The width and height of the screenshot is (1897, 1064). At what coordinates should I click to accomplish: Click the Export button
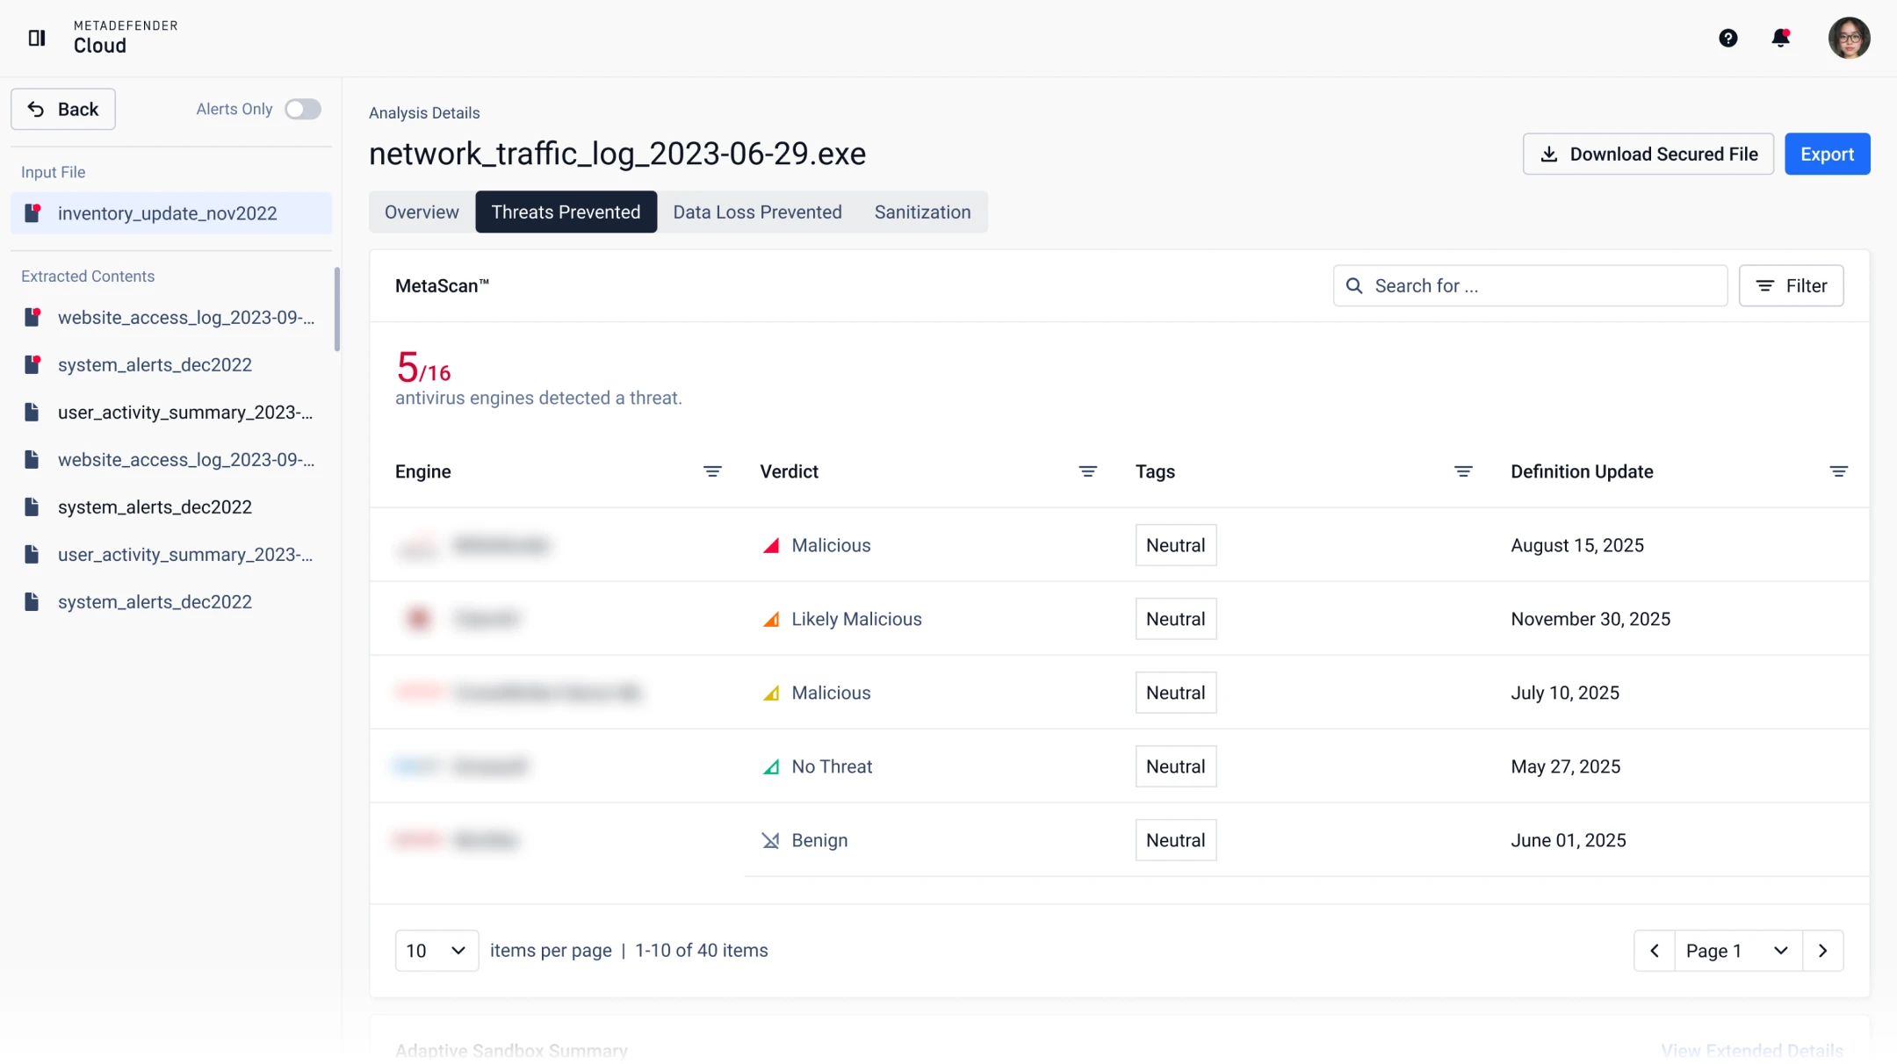coord(1827,155)
